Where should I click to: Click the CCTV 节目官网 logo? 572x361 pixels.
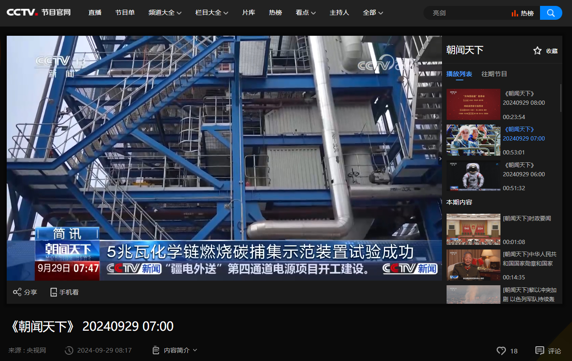click(x=39, y=13)
